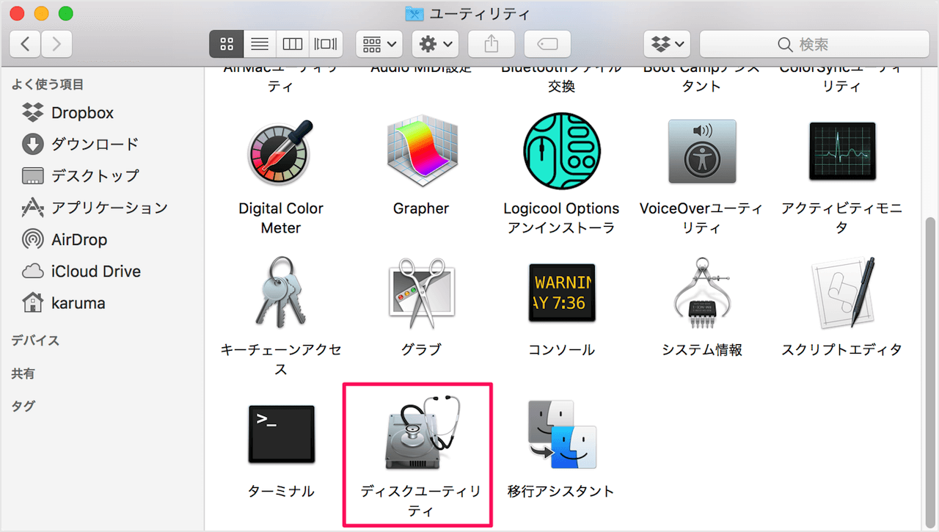Open the Dropbox toolbar dropdown
Viewport: 939px width, 532px height.
[x=668, y=44]
